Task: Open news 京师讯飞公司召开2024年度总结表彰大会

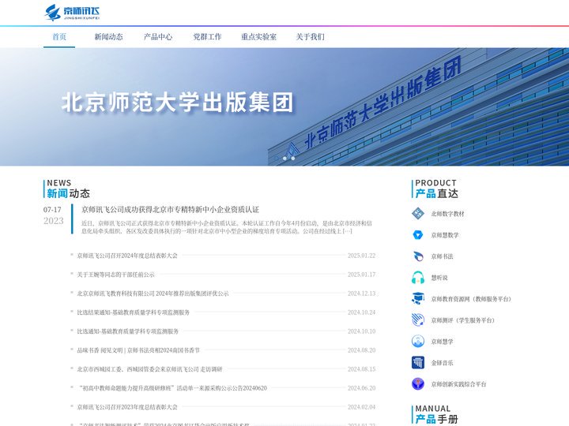Action: [127, 256]
